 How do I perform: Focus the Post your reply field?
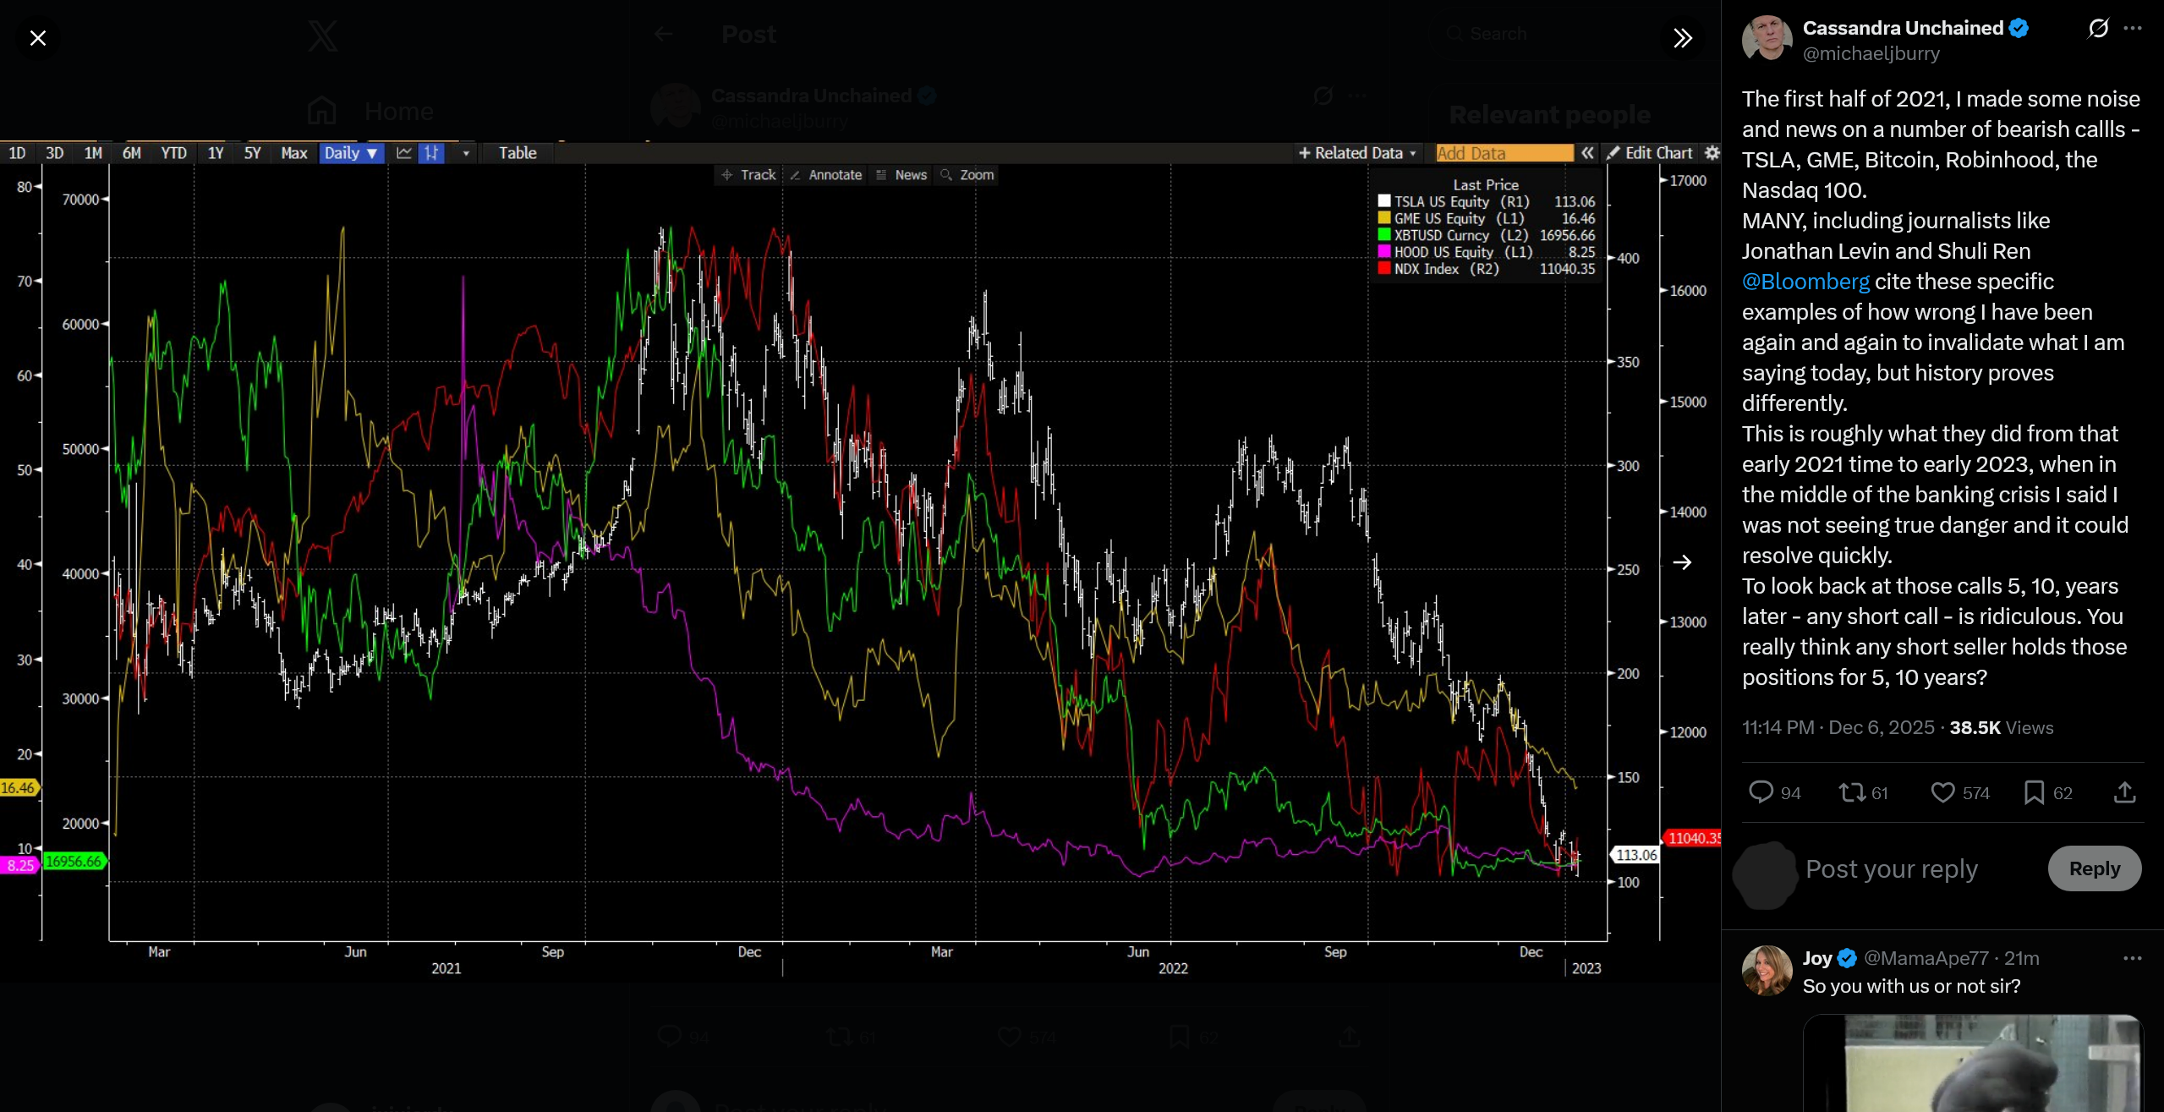pos(1892,868)
